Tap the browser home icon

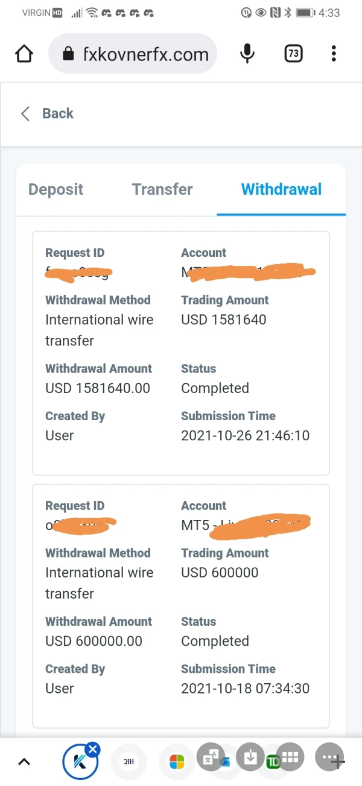tap(24, 54)
